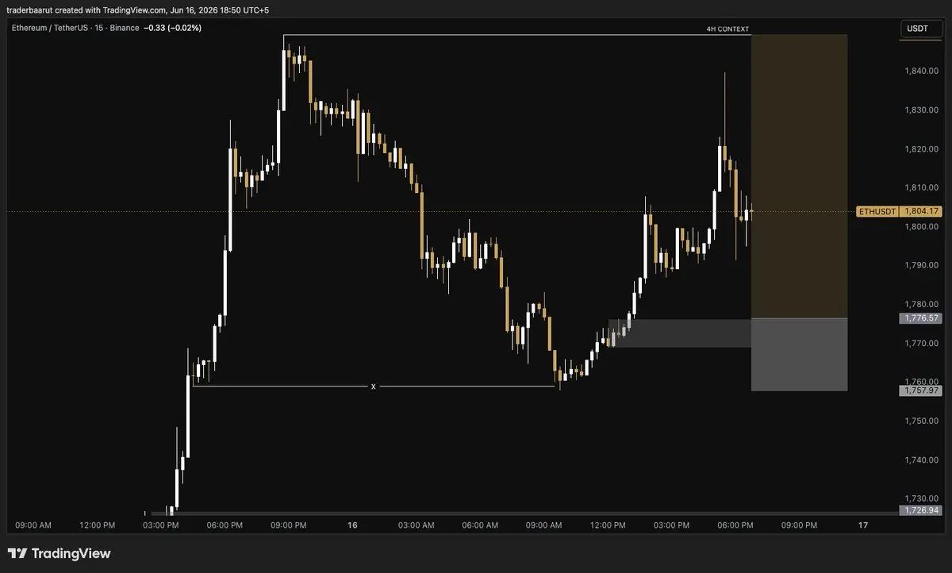
Task: Click the 1,730.00 price axis label
Action: point(921,498)
